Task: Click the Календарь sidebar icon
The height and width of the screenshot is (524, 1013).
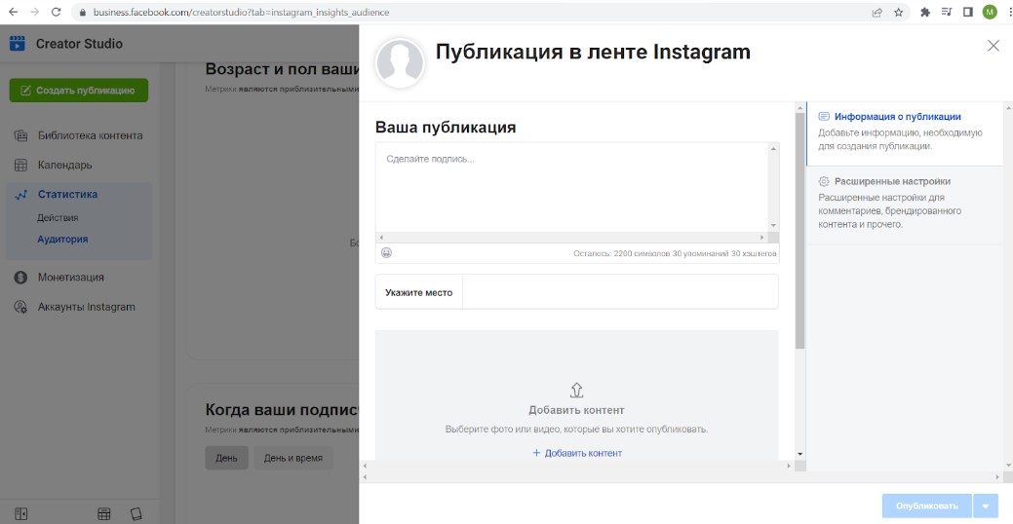Action: tap(20, 165)
